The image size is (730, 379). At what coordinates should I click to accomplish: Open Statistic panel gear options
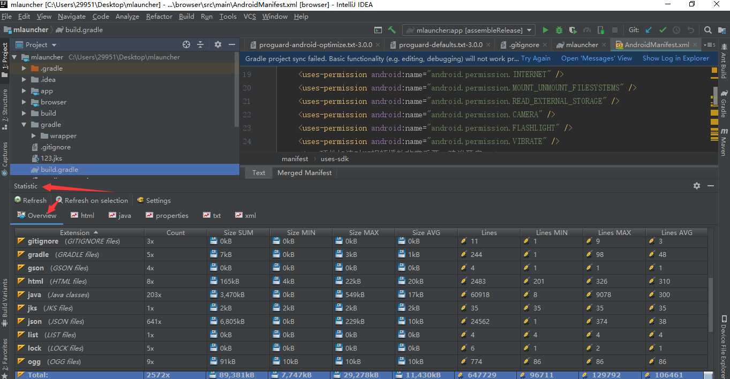pyautogui.click(x=697, y=186)
